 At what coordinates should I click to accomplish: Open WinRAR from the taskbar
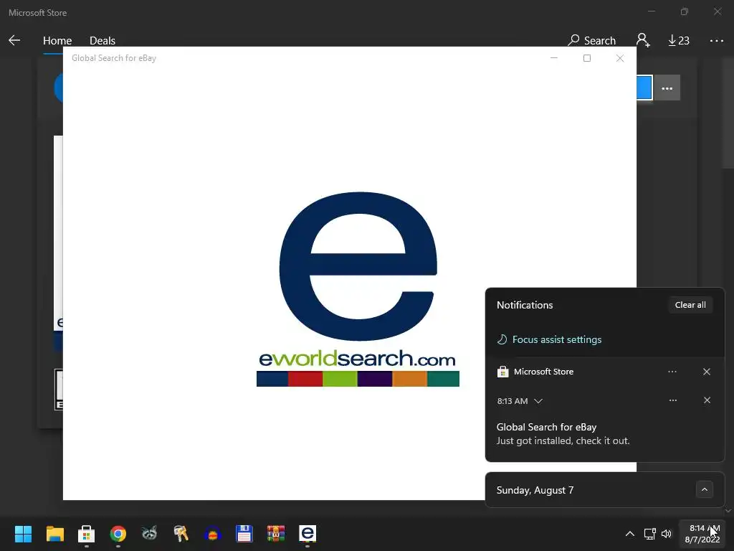pos(276,534)
